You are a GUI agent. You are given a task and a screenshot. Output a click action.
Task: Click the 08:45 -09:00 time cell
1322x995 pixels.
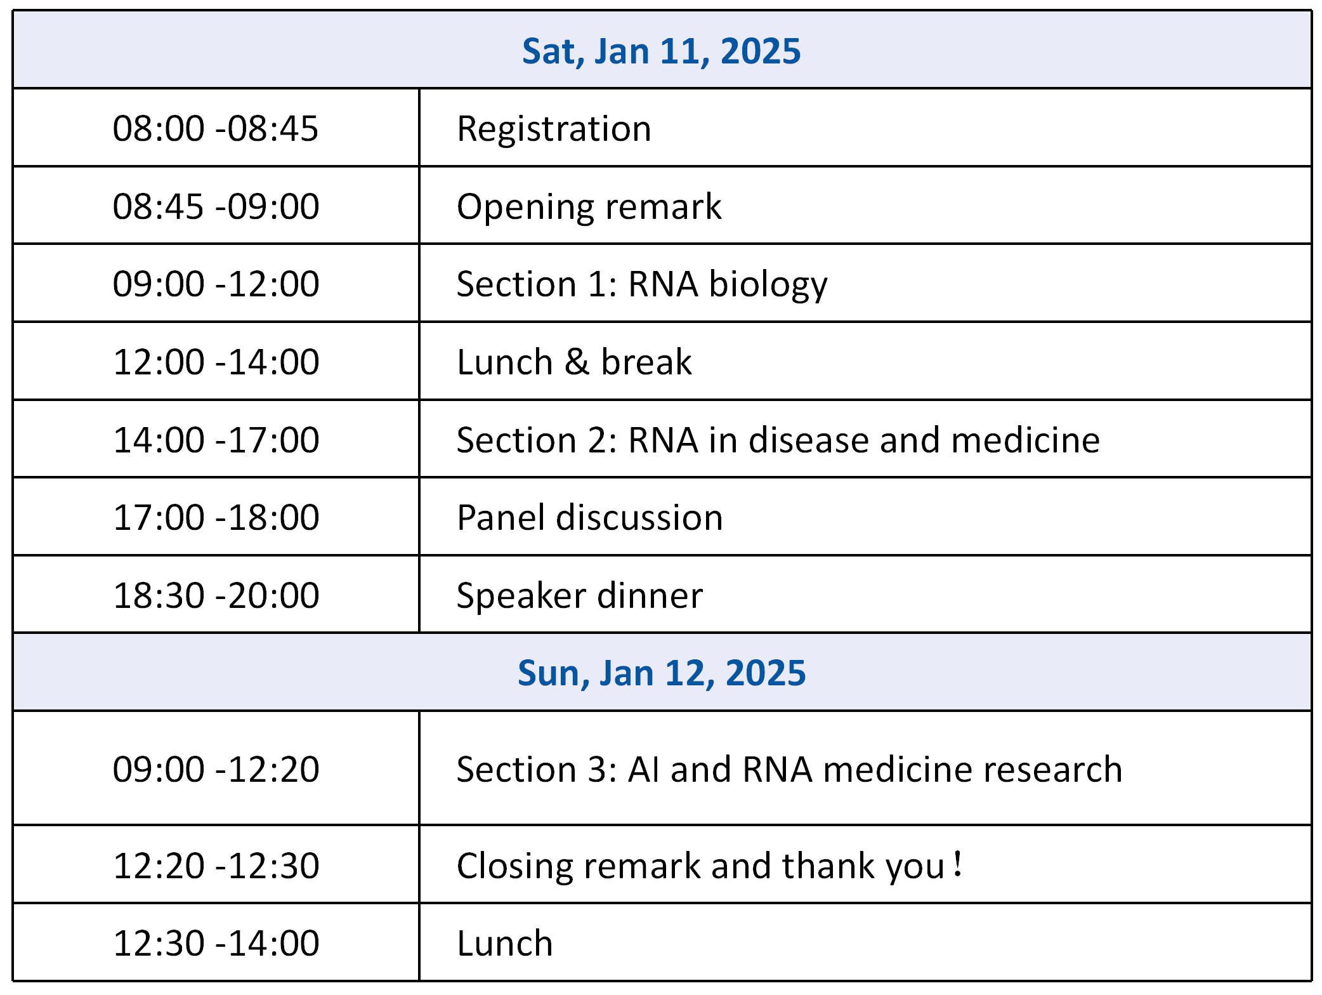pos(216,206)
